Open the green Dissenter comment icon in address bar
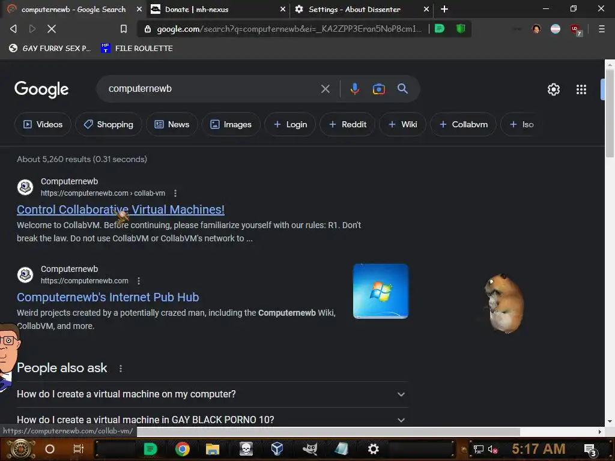Viewport: 615px width, 461px height. tap(440, 29)
